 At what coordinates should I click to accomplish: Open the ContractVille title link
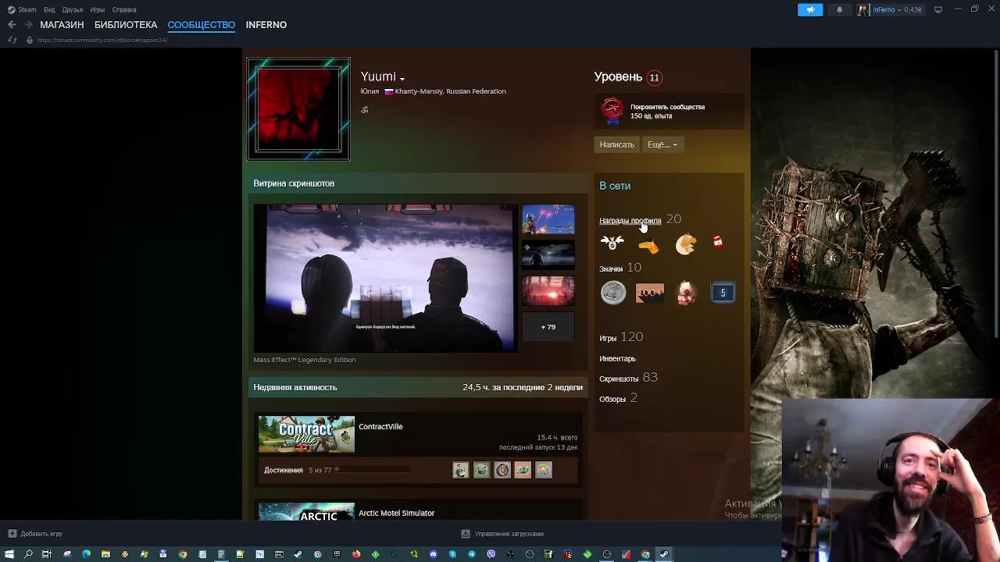click(x=380, y=426)
